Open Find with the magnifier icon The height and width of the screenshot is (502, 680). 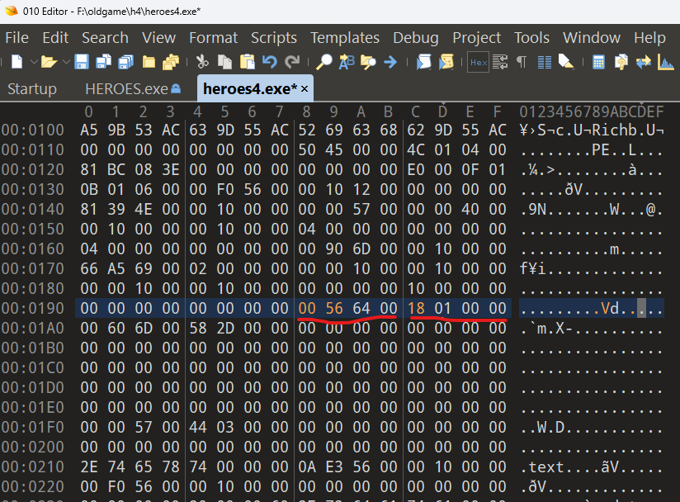tap(324, 62)
